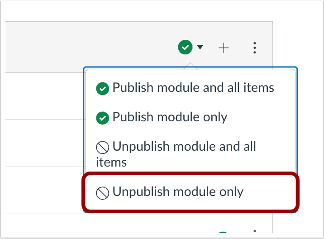Image resolution: width=324 pixels, height=239 pixels.
Task: Select Unpublish module and all items
Action: pos(176,154)
